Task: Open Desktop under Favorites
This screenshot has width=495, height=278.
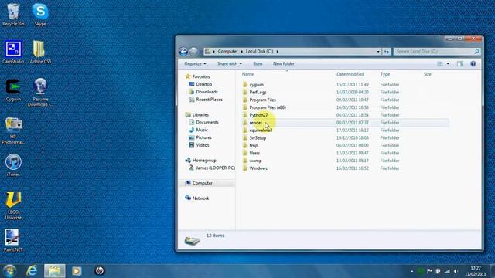Action: coord(203,84)
